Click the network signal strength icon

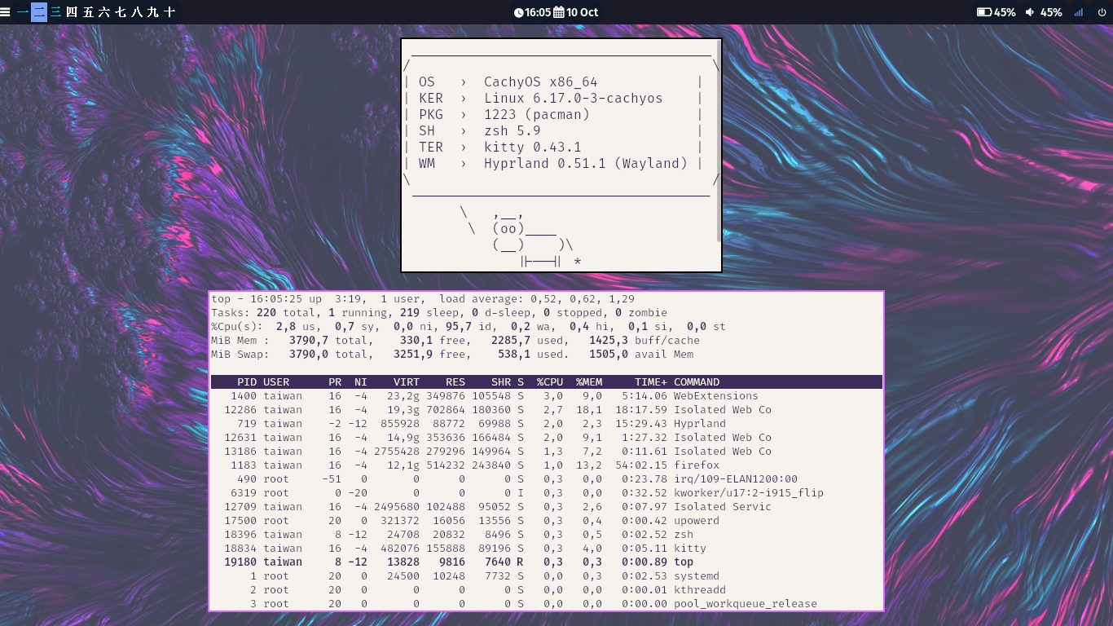[x=1079, y=12]
